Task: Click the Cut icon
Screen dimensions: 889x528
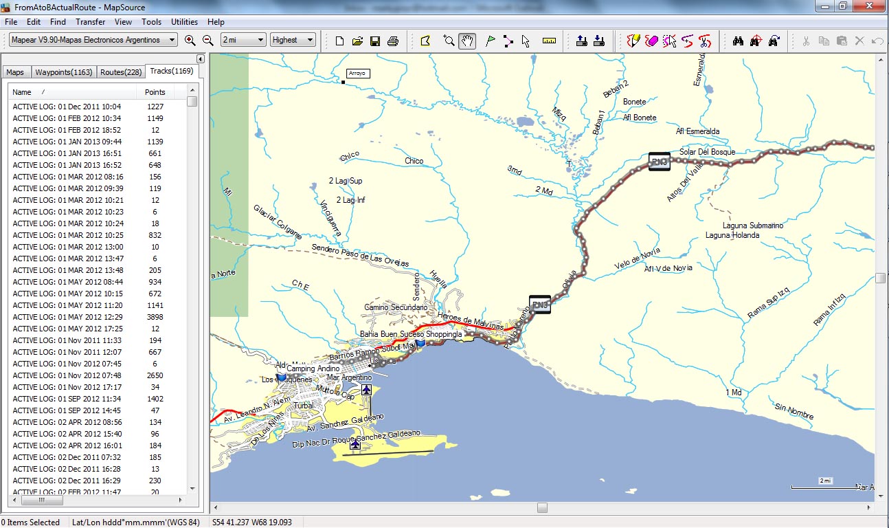Action: 807,41
